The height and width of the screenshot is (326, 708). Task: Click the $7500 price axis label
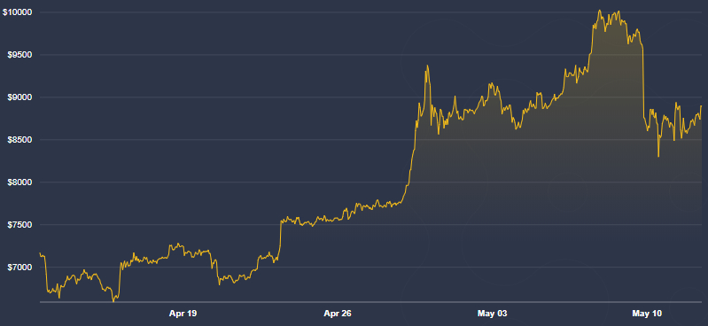point(19,224)
